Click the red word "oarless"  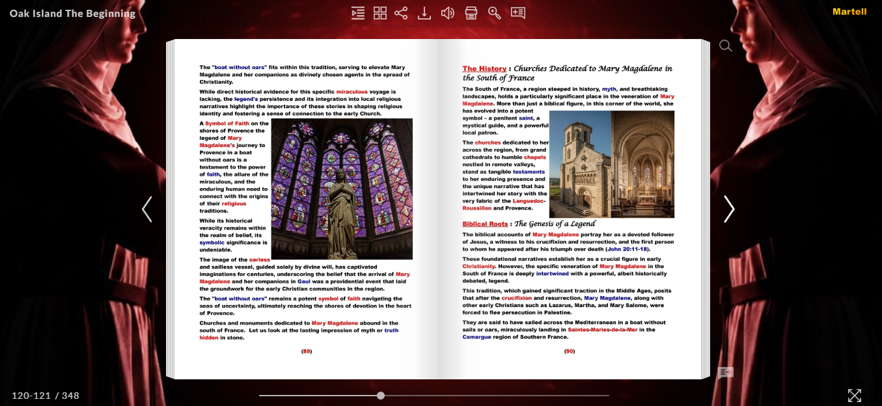tap(260, 260)
